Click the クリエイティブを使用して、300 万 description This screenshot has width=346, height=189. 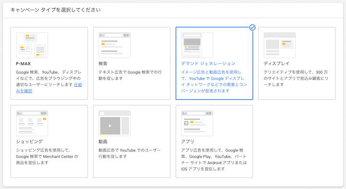(x=296, y=78)
